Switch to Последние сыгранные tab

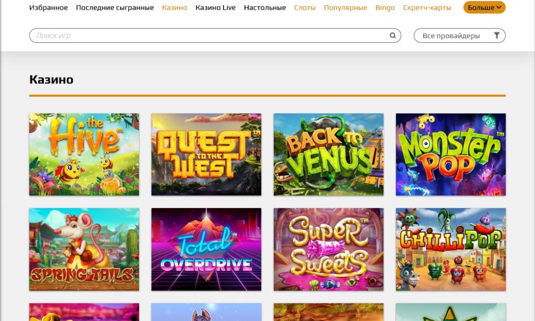coord(114,7)
